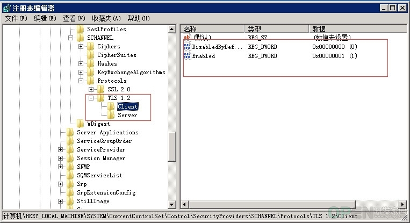Screen dimensions: 410x223
Task: Click the tree pane scroll down arrow
Action: 172,204
